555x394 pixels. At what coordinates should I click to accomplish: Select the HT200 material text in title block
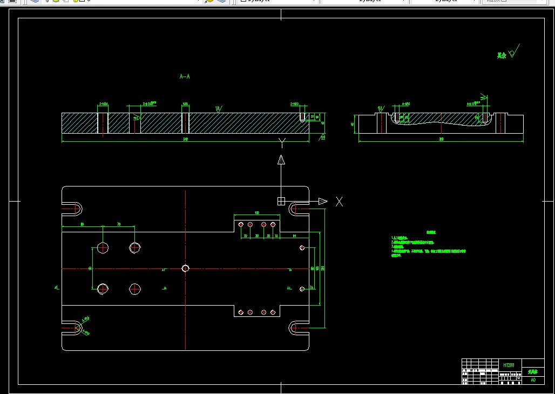click(x=509, y=365)
